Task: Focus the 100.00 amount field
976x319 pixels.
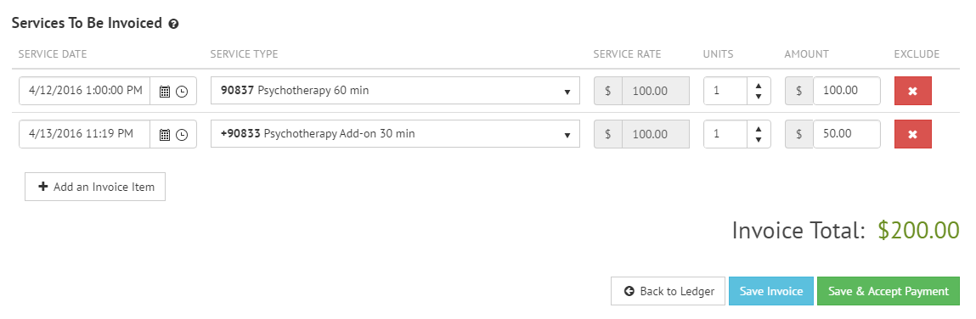Action: point(847,91)
